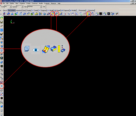
Task: Click the Sel input field
Action: click(91, 7)
